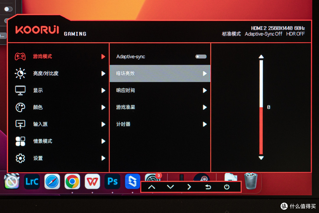Expand the 游戏准星 arrow

pyautogui.click(x=205, y=107)
